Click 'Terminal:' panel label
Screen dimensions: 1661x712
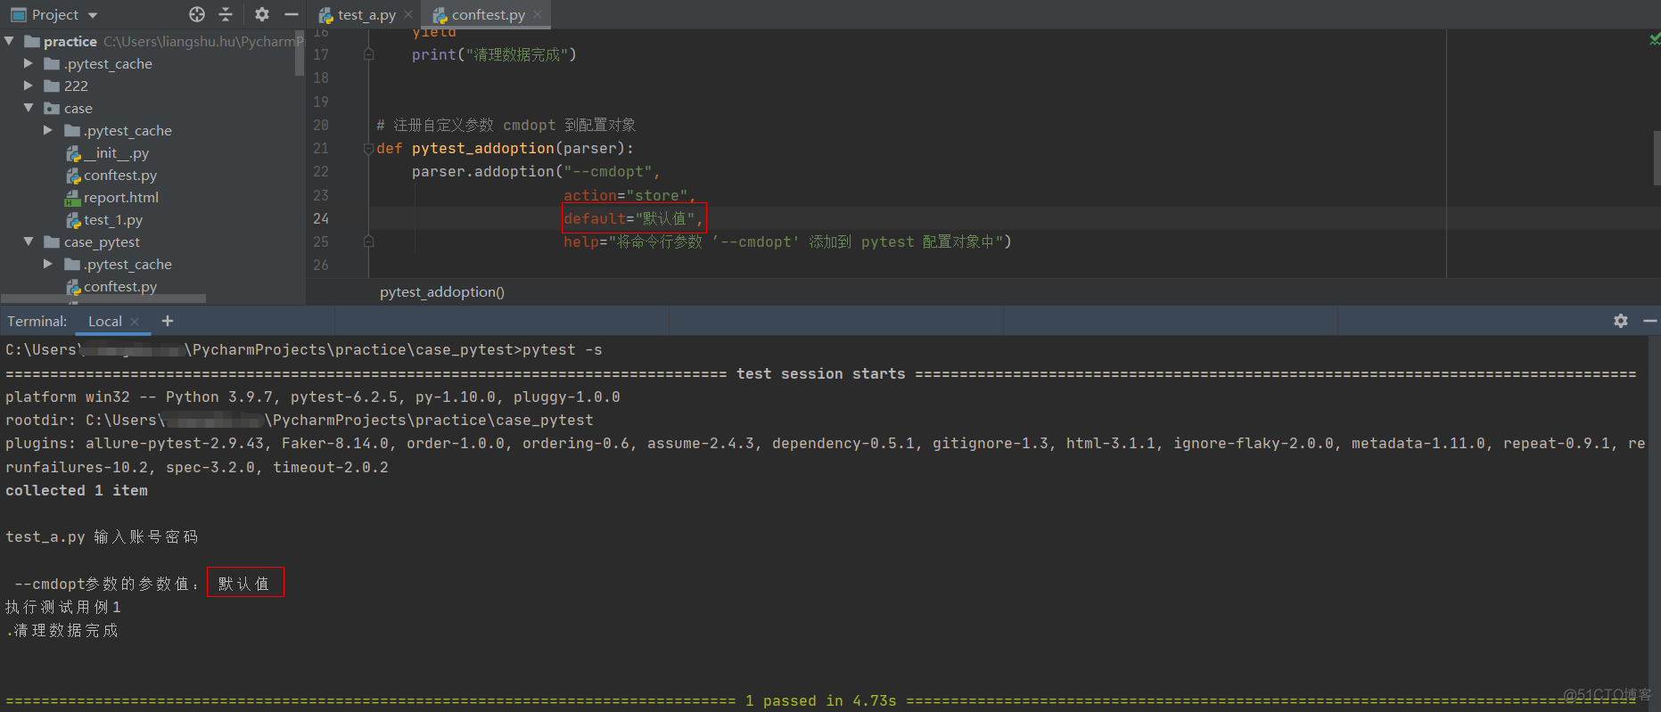(37, 322)
